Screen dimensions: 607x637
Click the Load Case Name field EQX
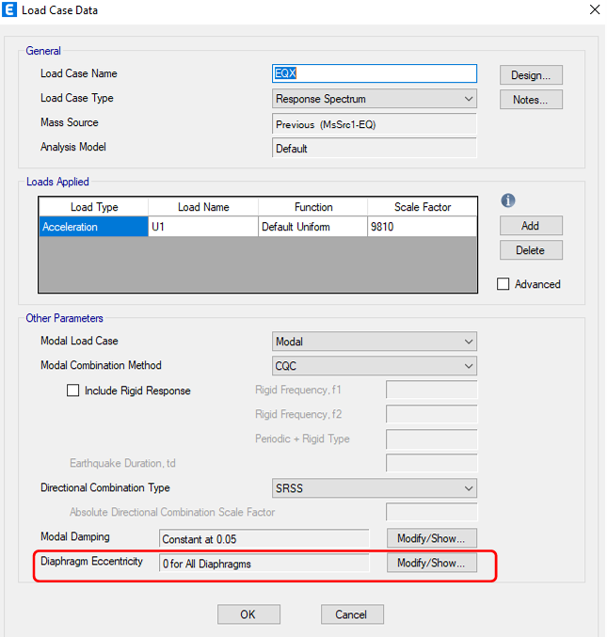[374, 74]
